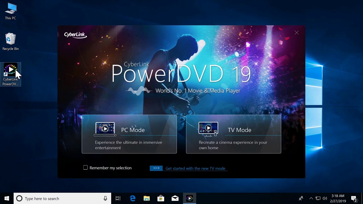Open Get started with new TV mode link
Viewport: 363px width, 204px height.
195,168
